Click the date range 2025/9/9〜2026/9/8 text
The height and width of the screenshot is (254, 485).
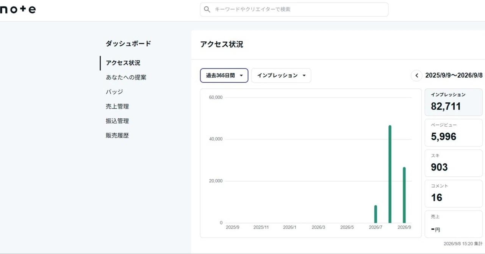pos(454,75)
